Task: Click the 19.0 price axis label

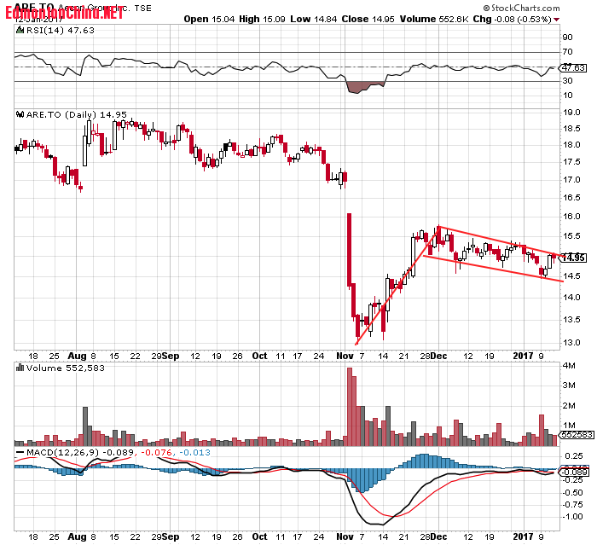Action: (571, 113)
